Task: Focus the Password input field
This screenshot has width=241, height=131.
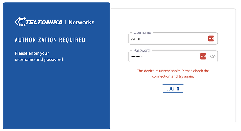Action: [173, 56]
